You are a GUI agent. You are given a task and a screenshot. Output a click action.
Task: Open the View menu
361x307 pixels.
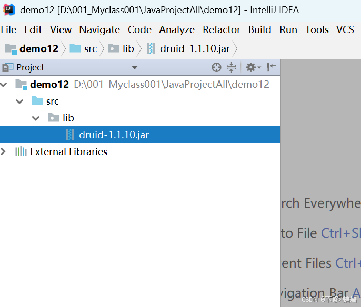[61, 29]
